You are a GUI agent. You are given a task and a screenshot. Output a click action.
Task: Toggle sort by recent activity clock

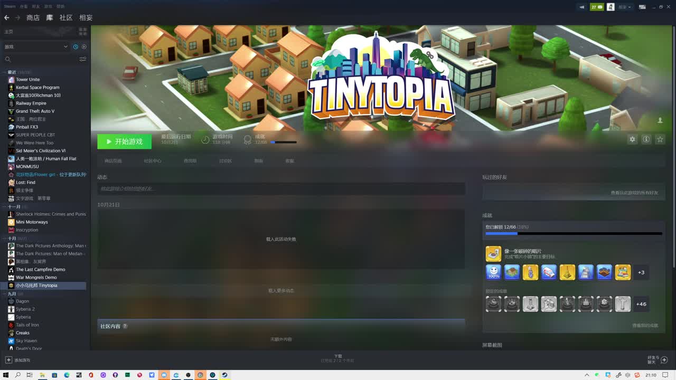pyautogui.click(x=76, y=46)
